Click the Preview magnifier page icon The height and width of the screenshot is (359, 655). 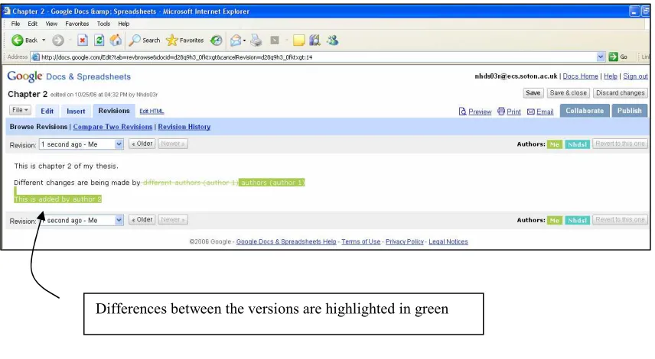(x=462, y=112)
